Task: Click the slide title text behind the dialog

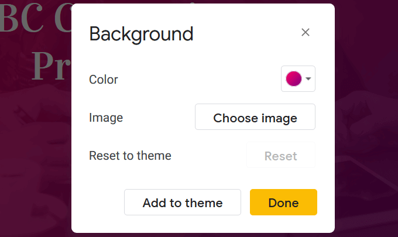Action: coord(35,20)
